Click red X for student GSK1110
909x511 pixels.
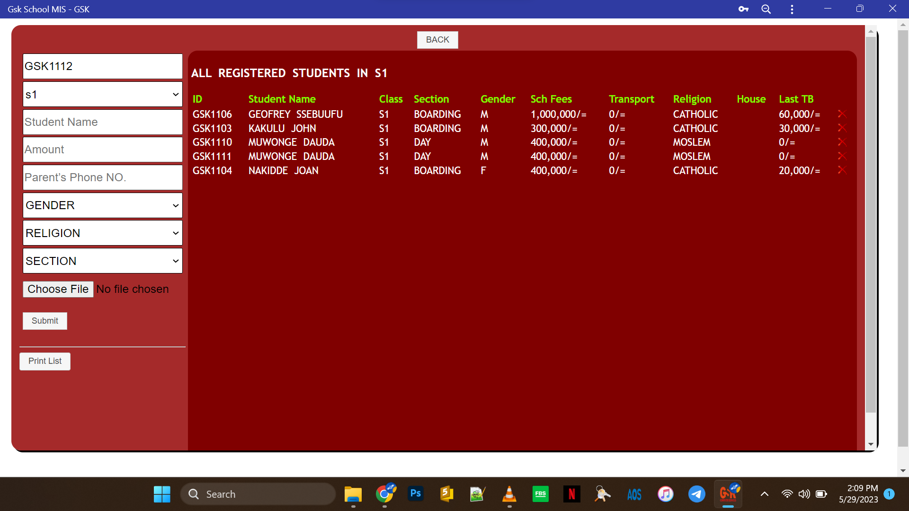[842, 142]
